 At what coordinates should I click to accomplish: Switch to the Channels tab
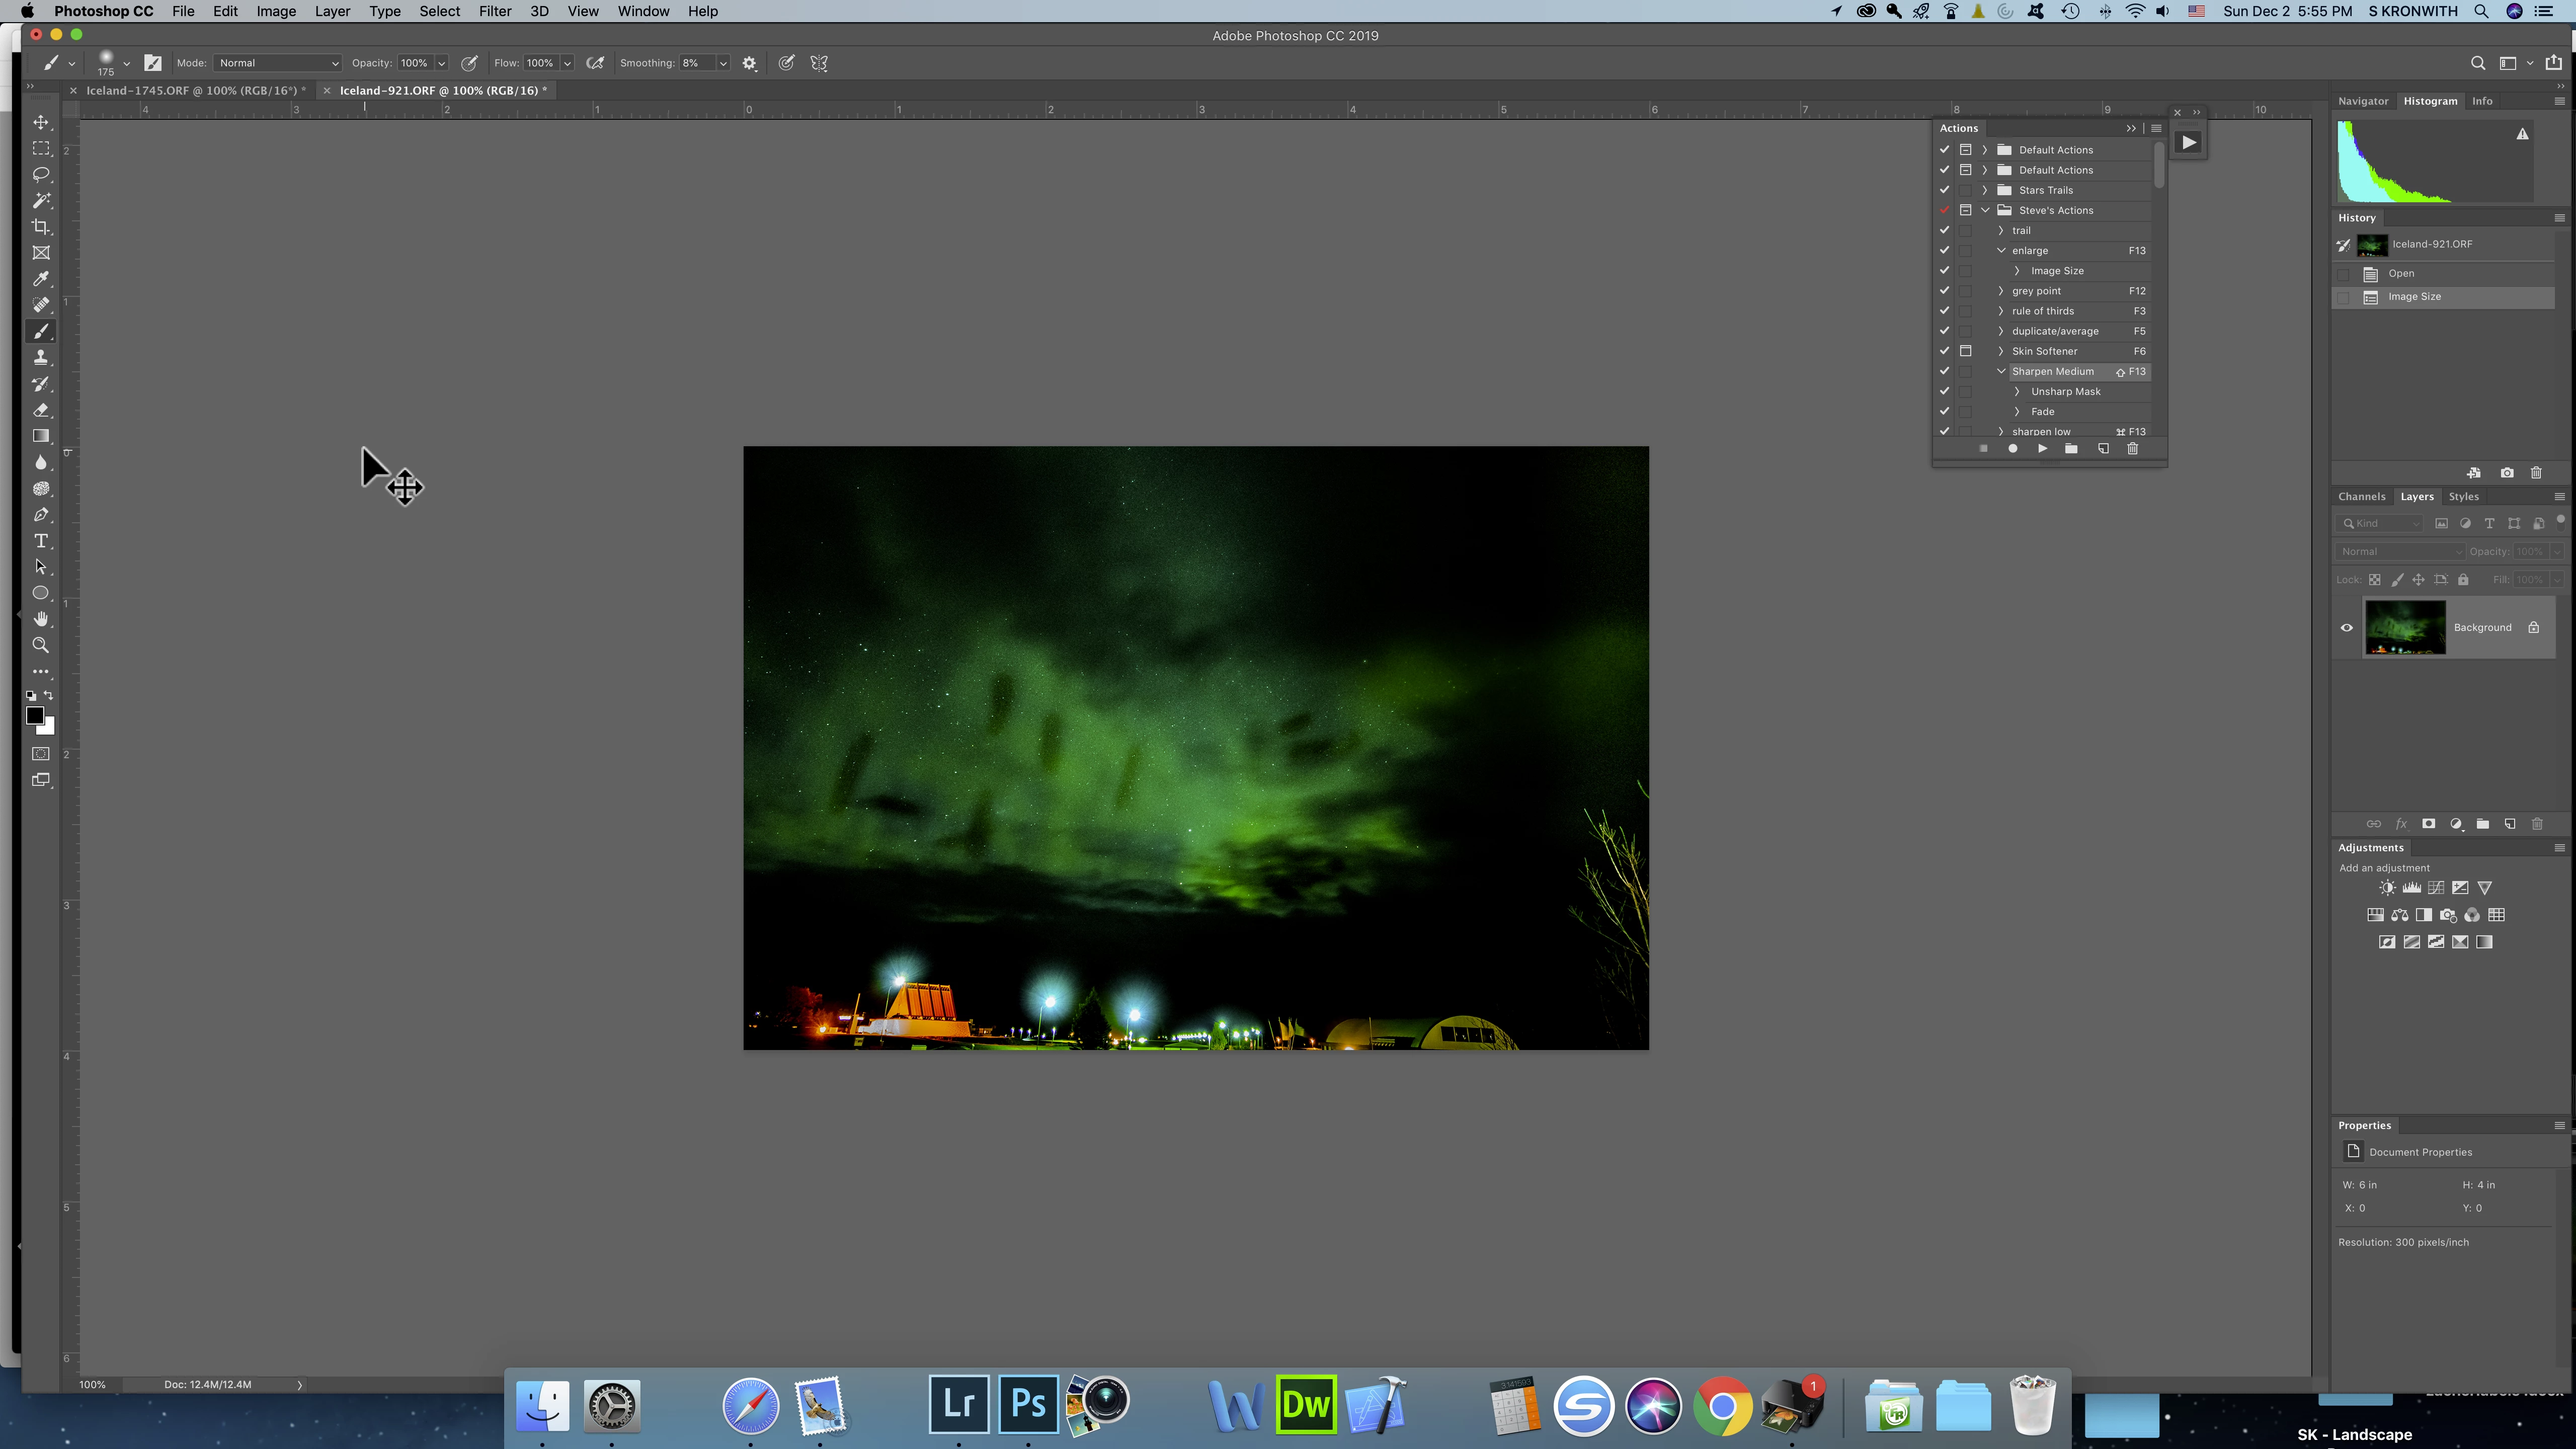click(x=2361, y=497)
